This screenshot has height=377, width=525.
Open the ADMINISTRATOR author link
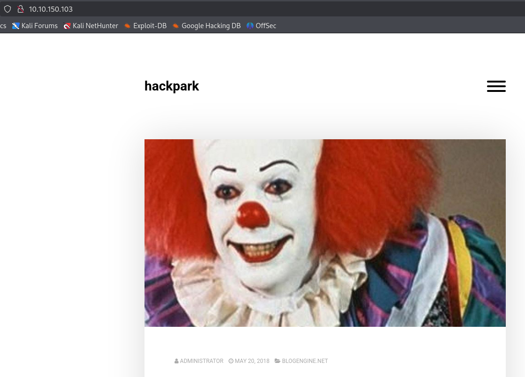coord(202,361)
